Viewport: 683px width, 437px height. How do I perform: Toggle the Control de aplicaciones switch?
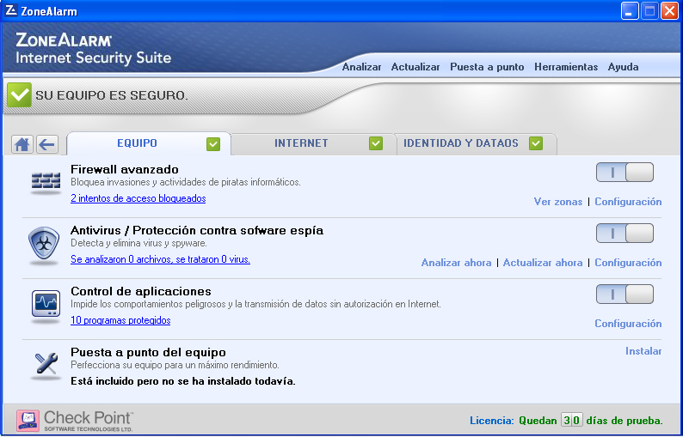[625, 294]
